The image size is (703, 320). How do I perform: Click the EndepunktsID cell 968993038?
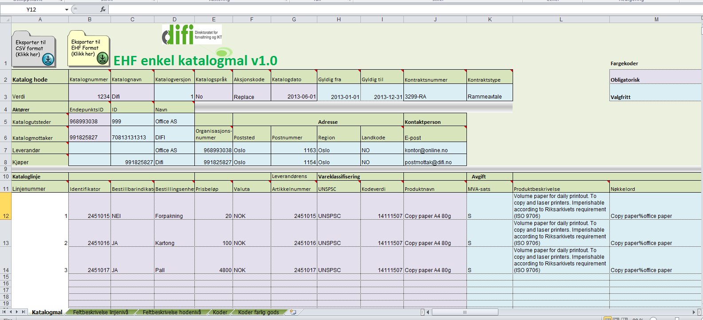click(89, 119)
